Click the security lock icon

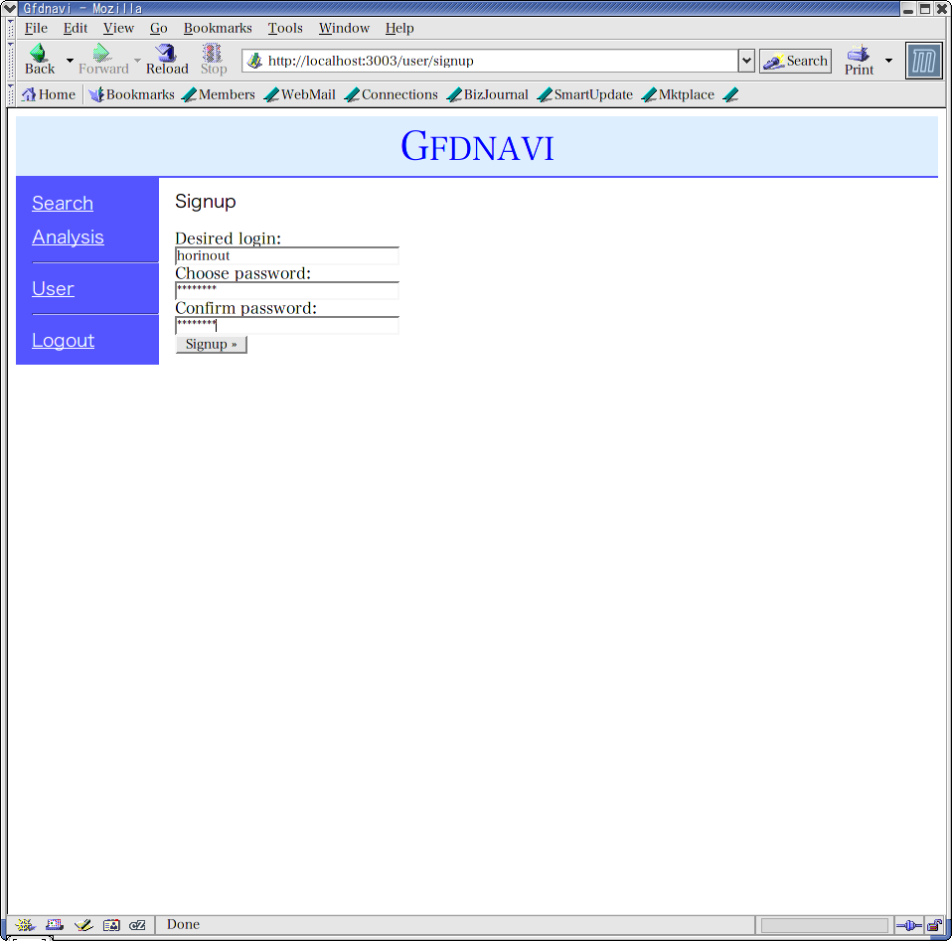tap(934, 925)
